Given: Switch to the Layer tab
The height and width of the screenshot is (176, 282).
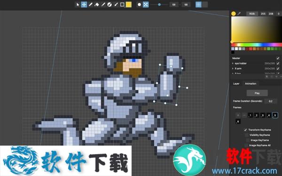Looking at the screenshot, I should click(x=236, y=84).
